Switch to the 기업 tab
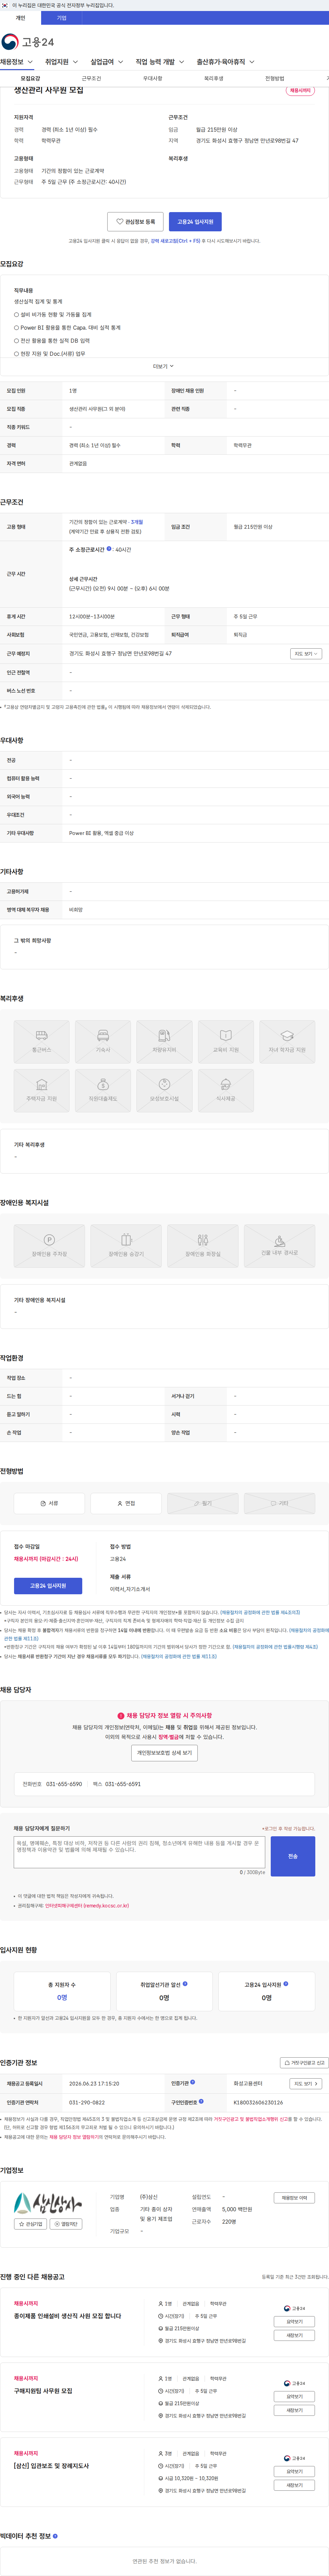 click(x=62, y=18)
